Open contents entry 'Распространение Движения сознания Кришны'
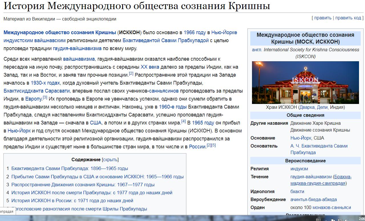This screenshot has height=221, width=365. [x=83, y=185]
